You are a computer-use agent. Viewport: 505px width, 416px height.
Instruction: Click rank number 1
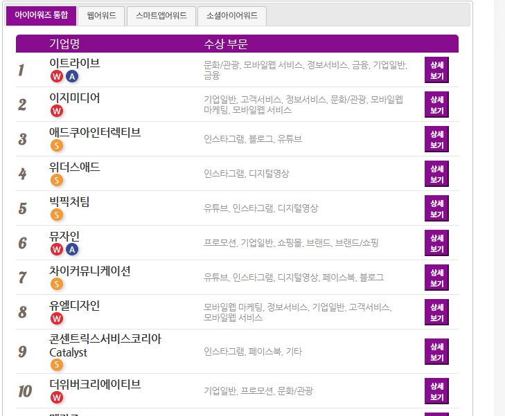click(x=21, y=70)
